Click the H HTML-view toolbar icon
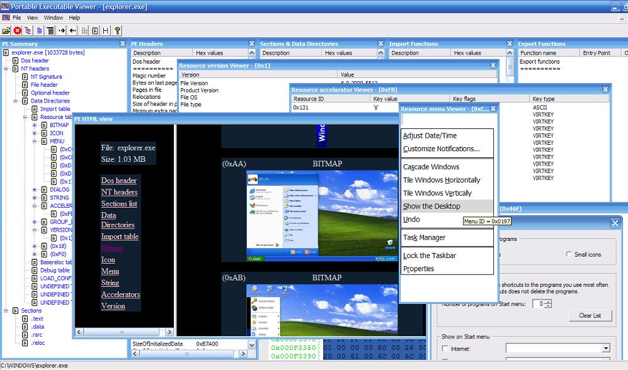The height and width of the screenshot is (370, 628). [x=106, y=30]
